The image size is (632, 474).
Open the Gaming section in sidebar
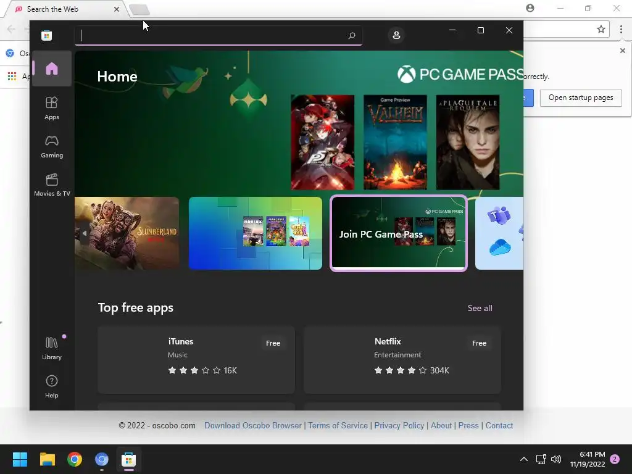[52, 147]
